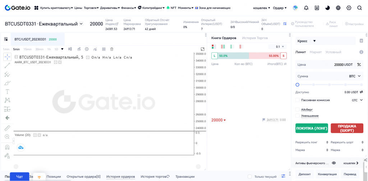Select the ruler measure tool

[x=7, y=128]
